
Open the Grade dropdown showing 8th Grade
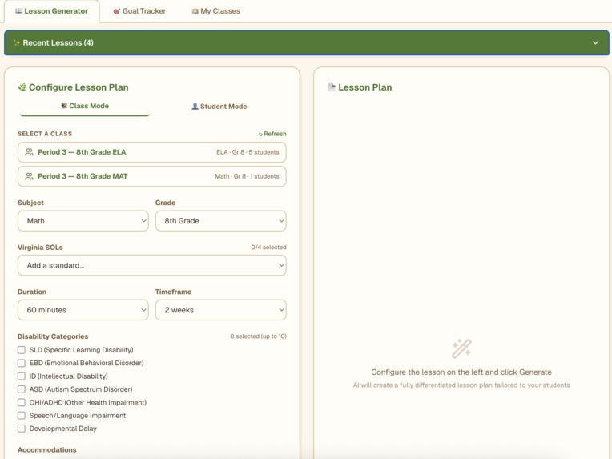click(x=221, y=221)
